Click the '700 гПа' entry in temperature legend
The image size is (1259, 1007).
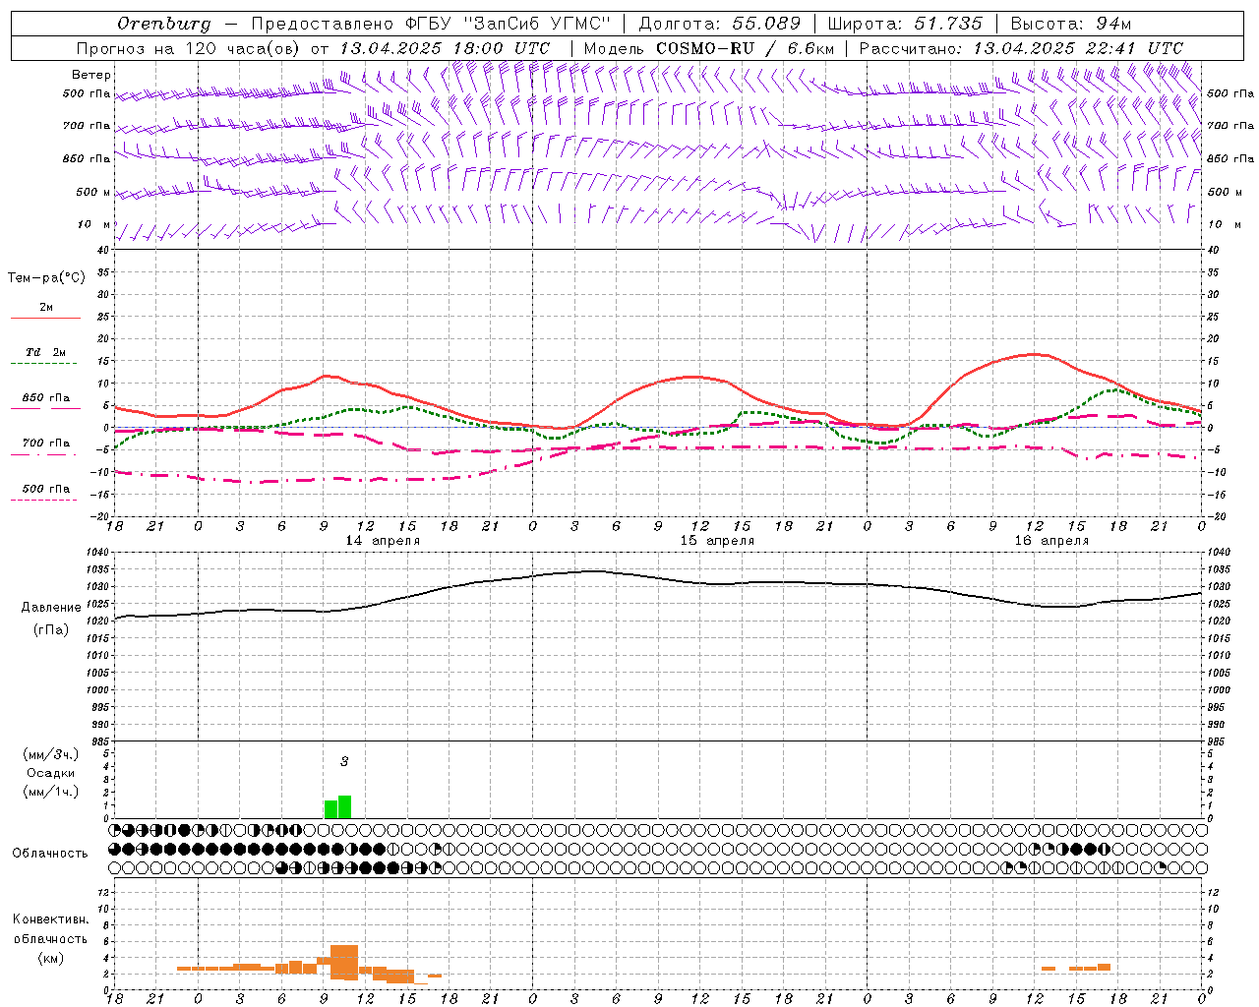pos(46,444)
